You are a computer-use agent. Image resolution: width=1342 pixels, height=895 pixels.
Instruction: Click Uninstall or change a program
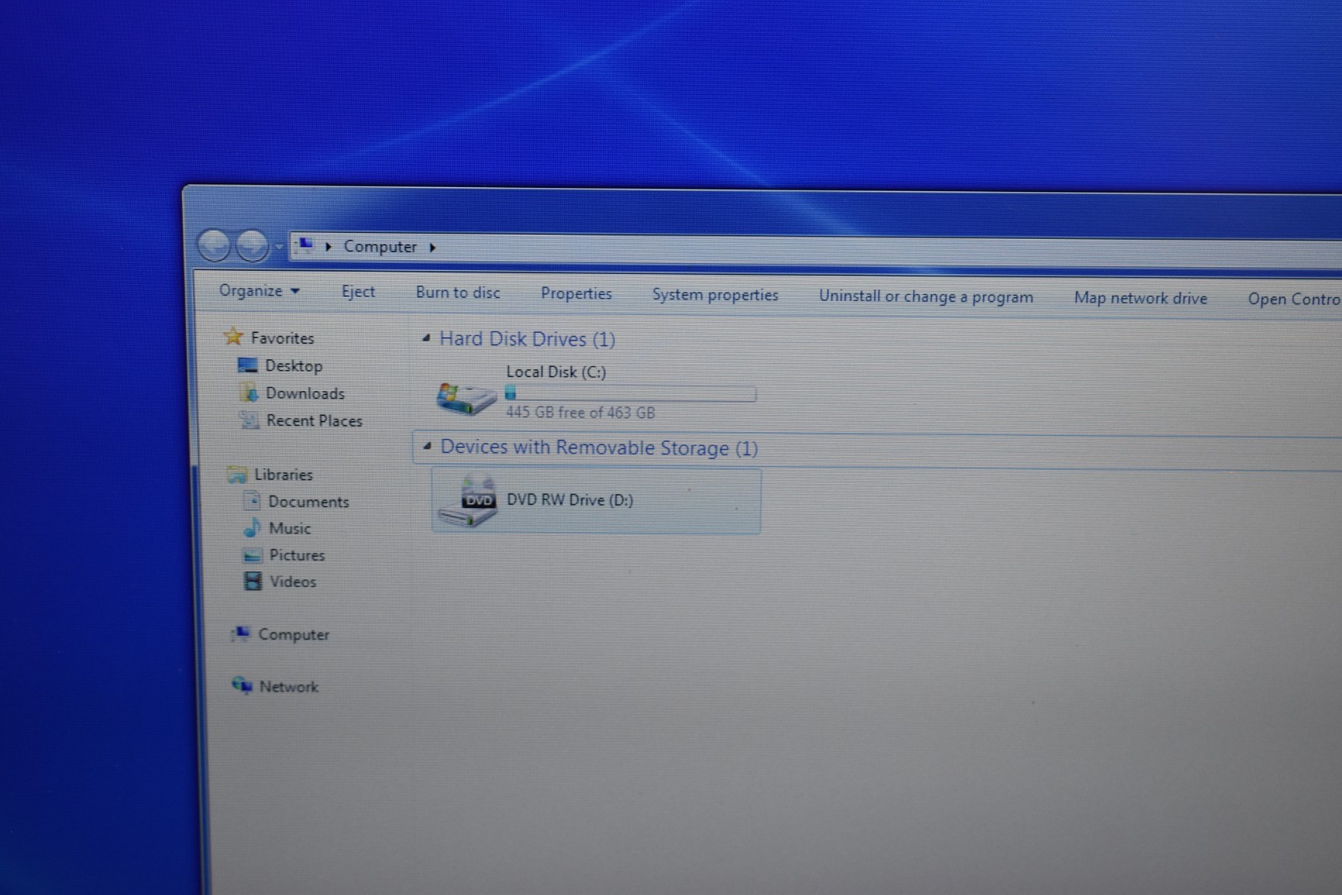click(x=926, y=297)
